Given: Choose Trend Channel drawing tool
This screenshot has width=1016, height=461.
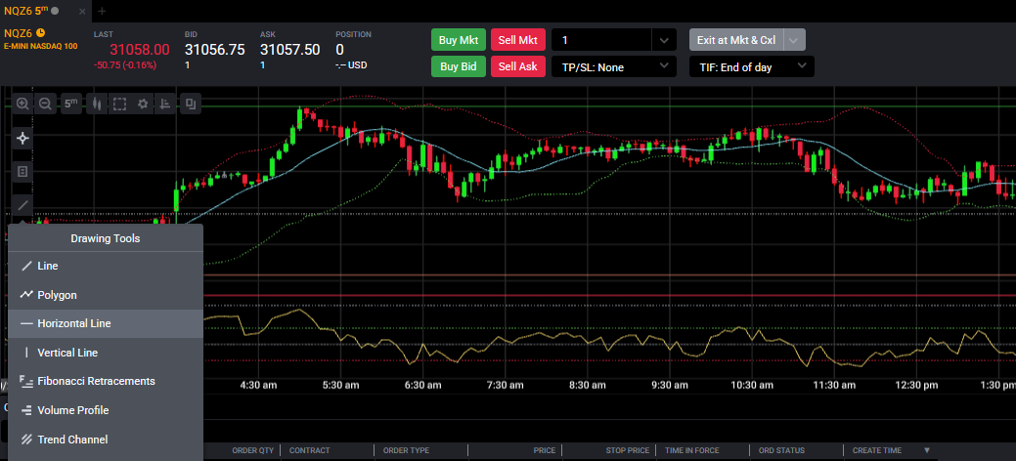Looking at the screenshot, I should 105,439.
